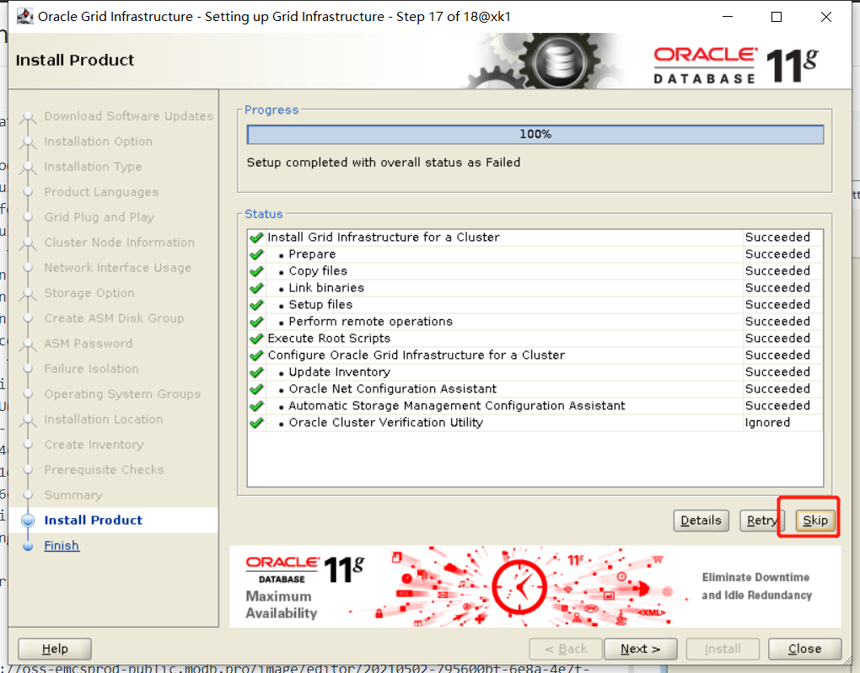This screenshot has height=673, width=860.
Task: Select Prerequisite Checks step
Action: [104, 470]
